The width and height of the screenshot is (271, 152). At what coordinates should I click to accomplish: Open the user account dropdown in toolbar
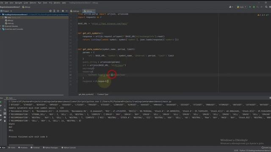(x=231, y=7)
